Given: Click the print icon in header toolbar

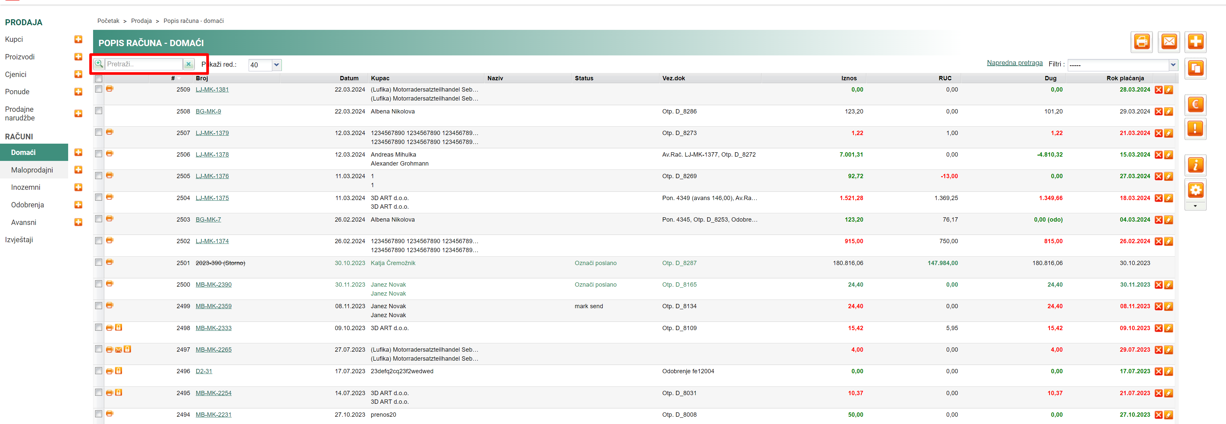Looking at the screenshot, I should tap(1141, 42).
